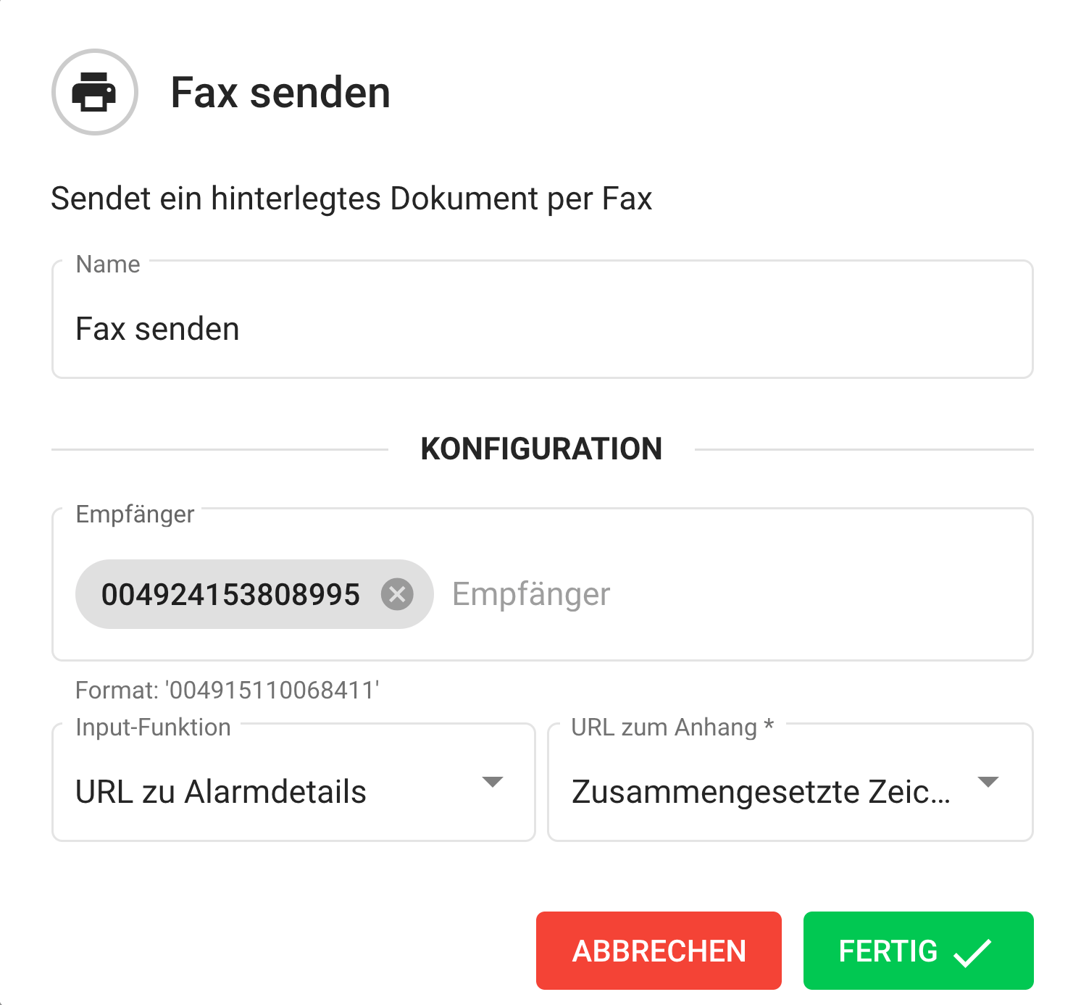
Task: Click the 'Fax senden' dialog title
Action: [x=280, y=93]
